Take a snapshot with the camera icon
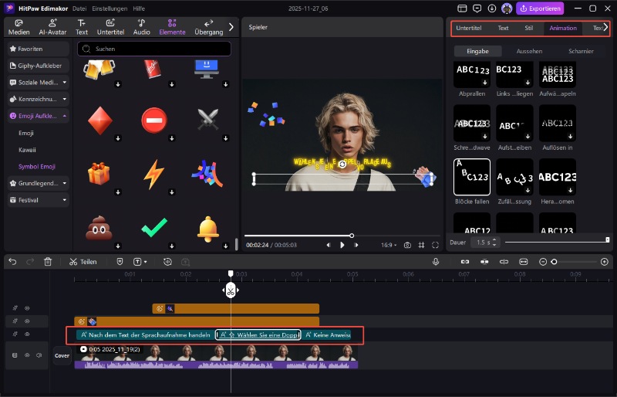 (407, 245)
